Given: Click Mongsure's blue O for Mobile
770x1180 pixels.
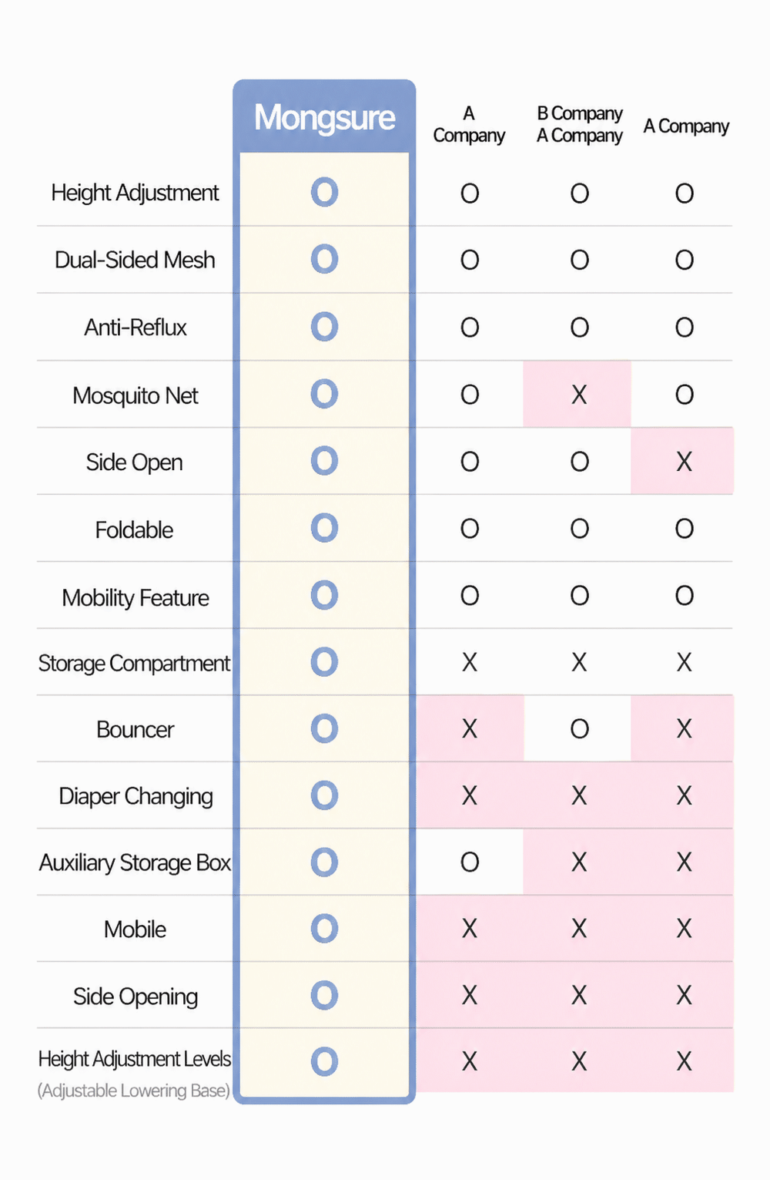Looking at the screenshot, I should click(x=324, y=929).
